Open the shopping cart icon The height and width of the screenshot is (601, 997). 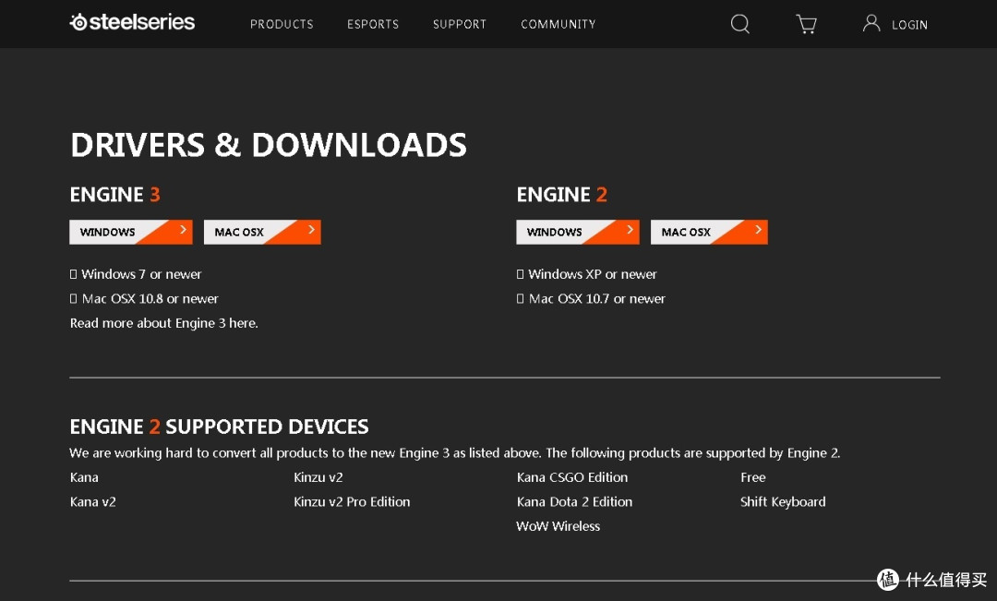[806, 24]
